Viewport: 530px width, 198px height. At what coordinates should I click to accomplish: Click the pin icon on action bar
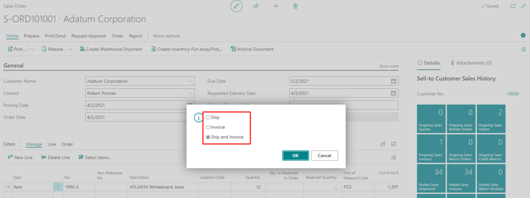point(523,49)
